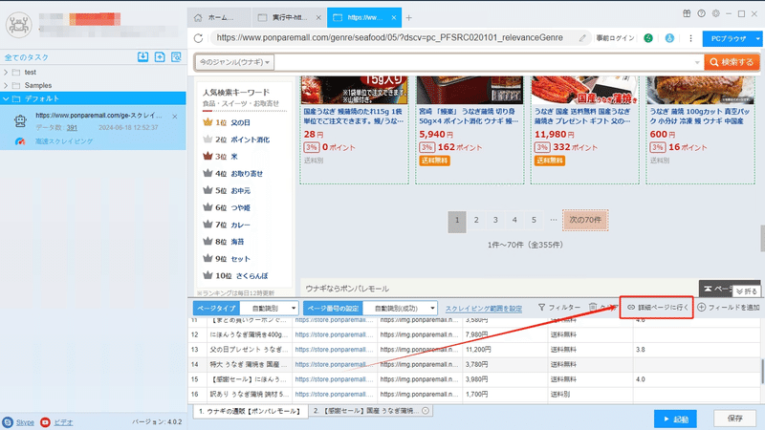Open the PCブラウザ dropdown arrow

click(757, 38)
